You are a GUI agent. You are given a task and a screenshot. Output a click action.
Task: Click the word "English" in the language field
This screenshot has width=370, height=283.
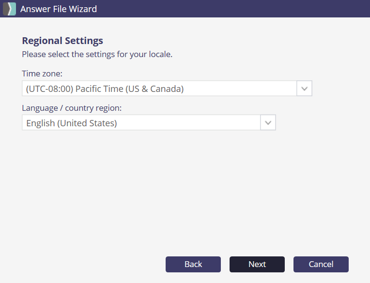pos(40,123)
